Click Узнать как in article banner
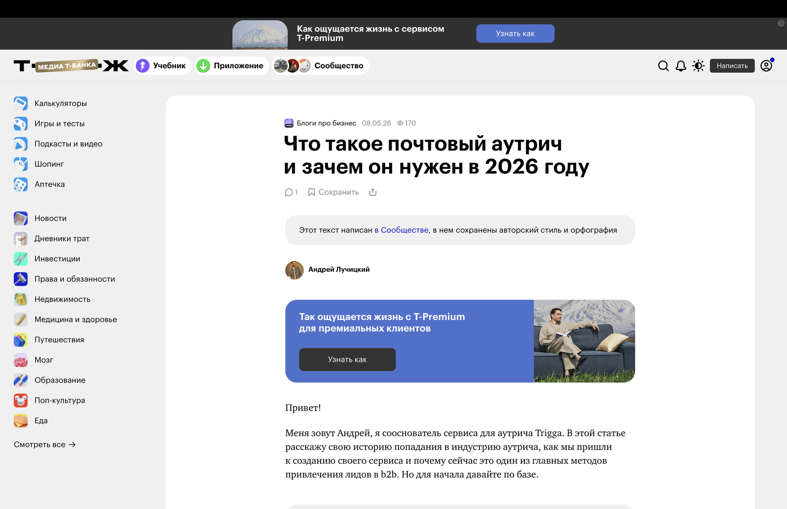Screen dimensions: 787x509 click(x=347, y=359)
